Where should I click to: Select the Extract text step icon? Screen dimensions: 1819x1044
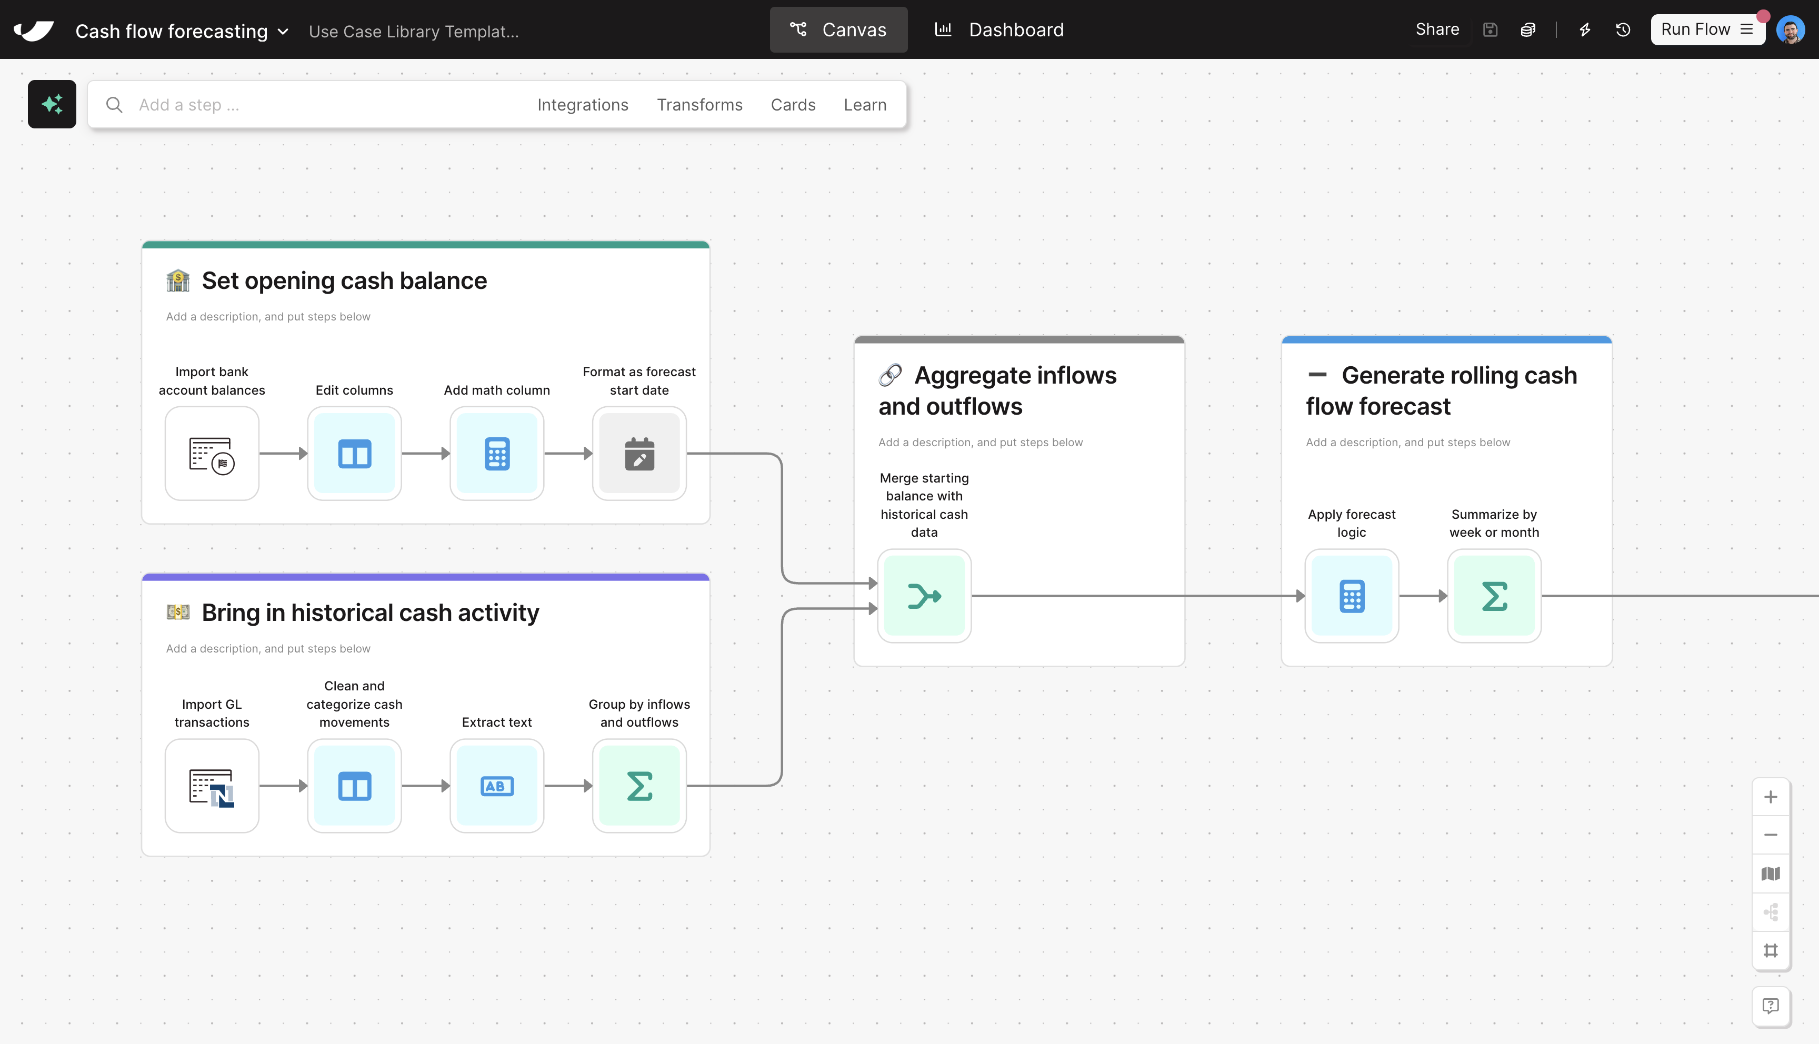coord(496,786)
